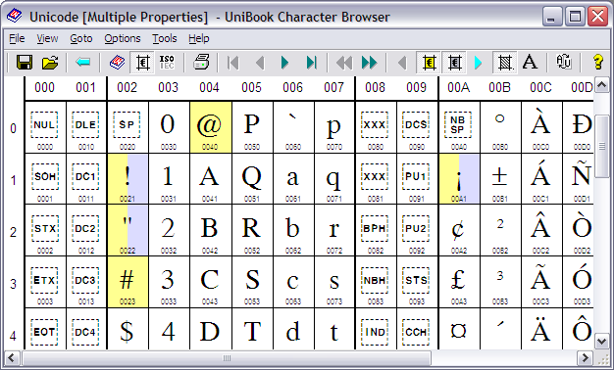Viewport: 614px width, 370px height.
Task: Click the Unicode book toolbar icon
Action: (117, 62)
